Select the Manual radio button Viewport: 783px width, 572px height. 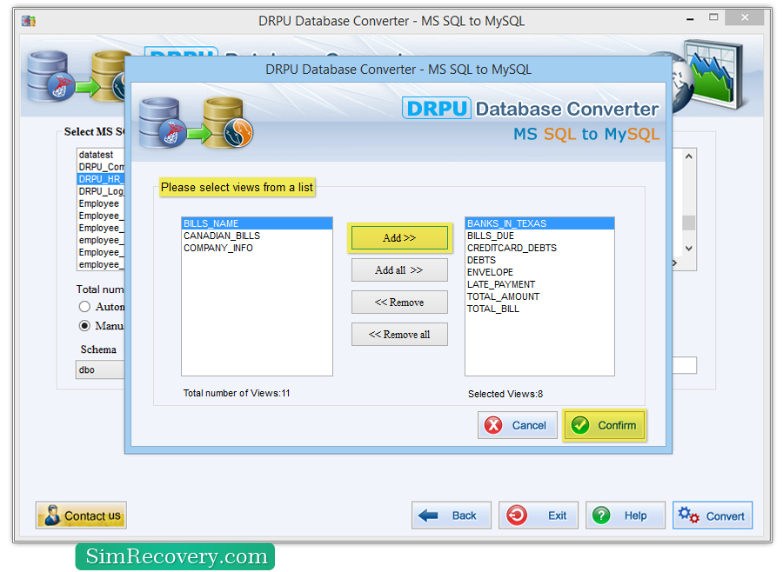coord(84,326)
